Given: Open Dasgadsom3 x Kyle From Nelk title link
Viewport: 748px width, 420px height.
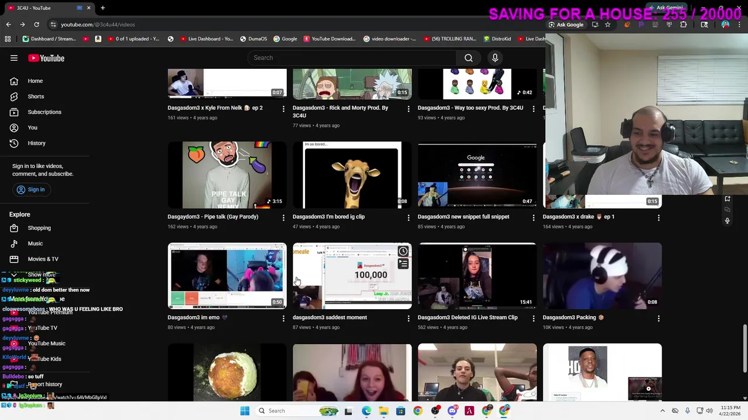Looking at the screenshot, I should 215,107.
